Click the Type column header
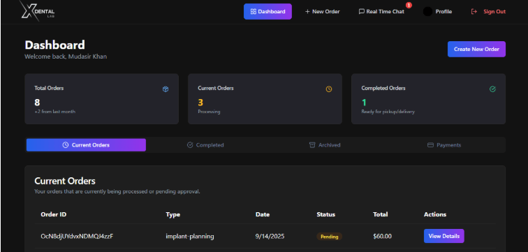This screenshot has height=252, width=528. coord(173,214)
